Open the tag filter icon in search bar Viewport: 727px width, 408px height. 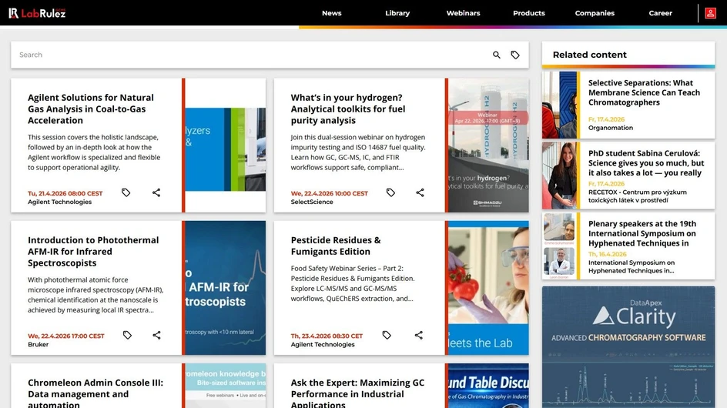point(515,55)
